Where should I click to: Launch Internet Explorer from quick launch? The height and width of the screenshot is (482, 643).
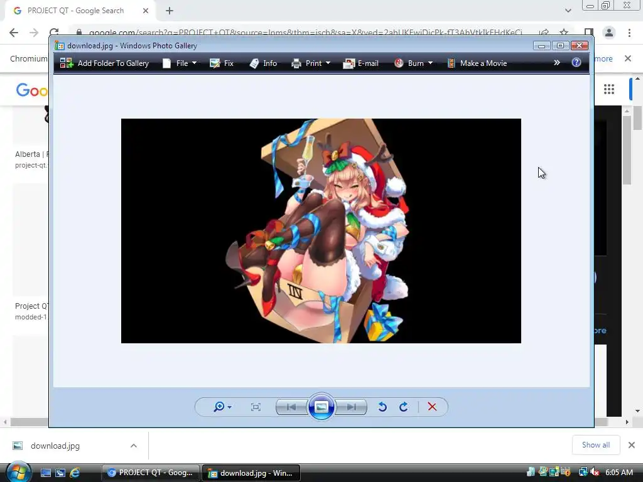75,473
